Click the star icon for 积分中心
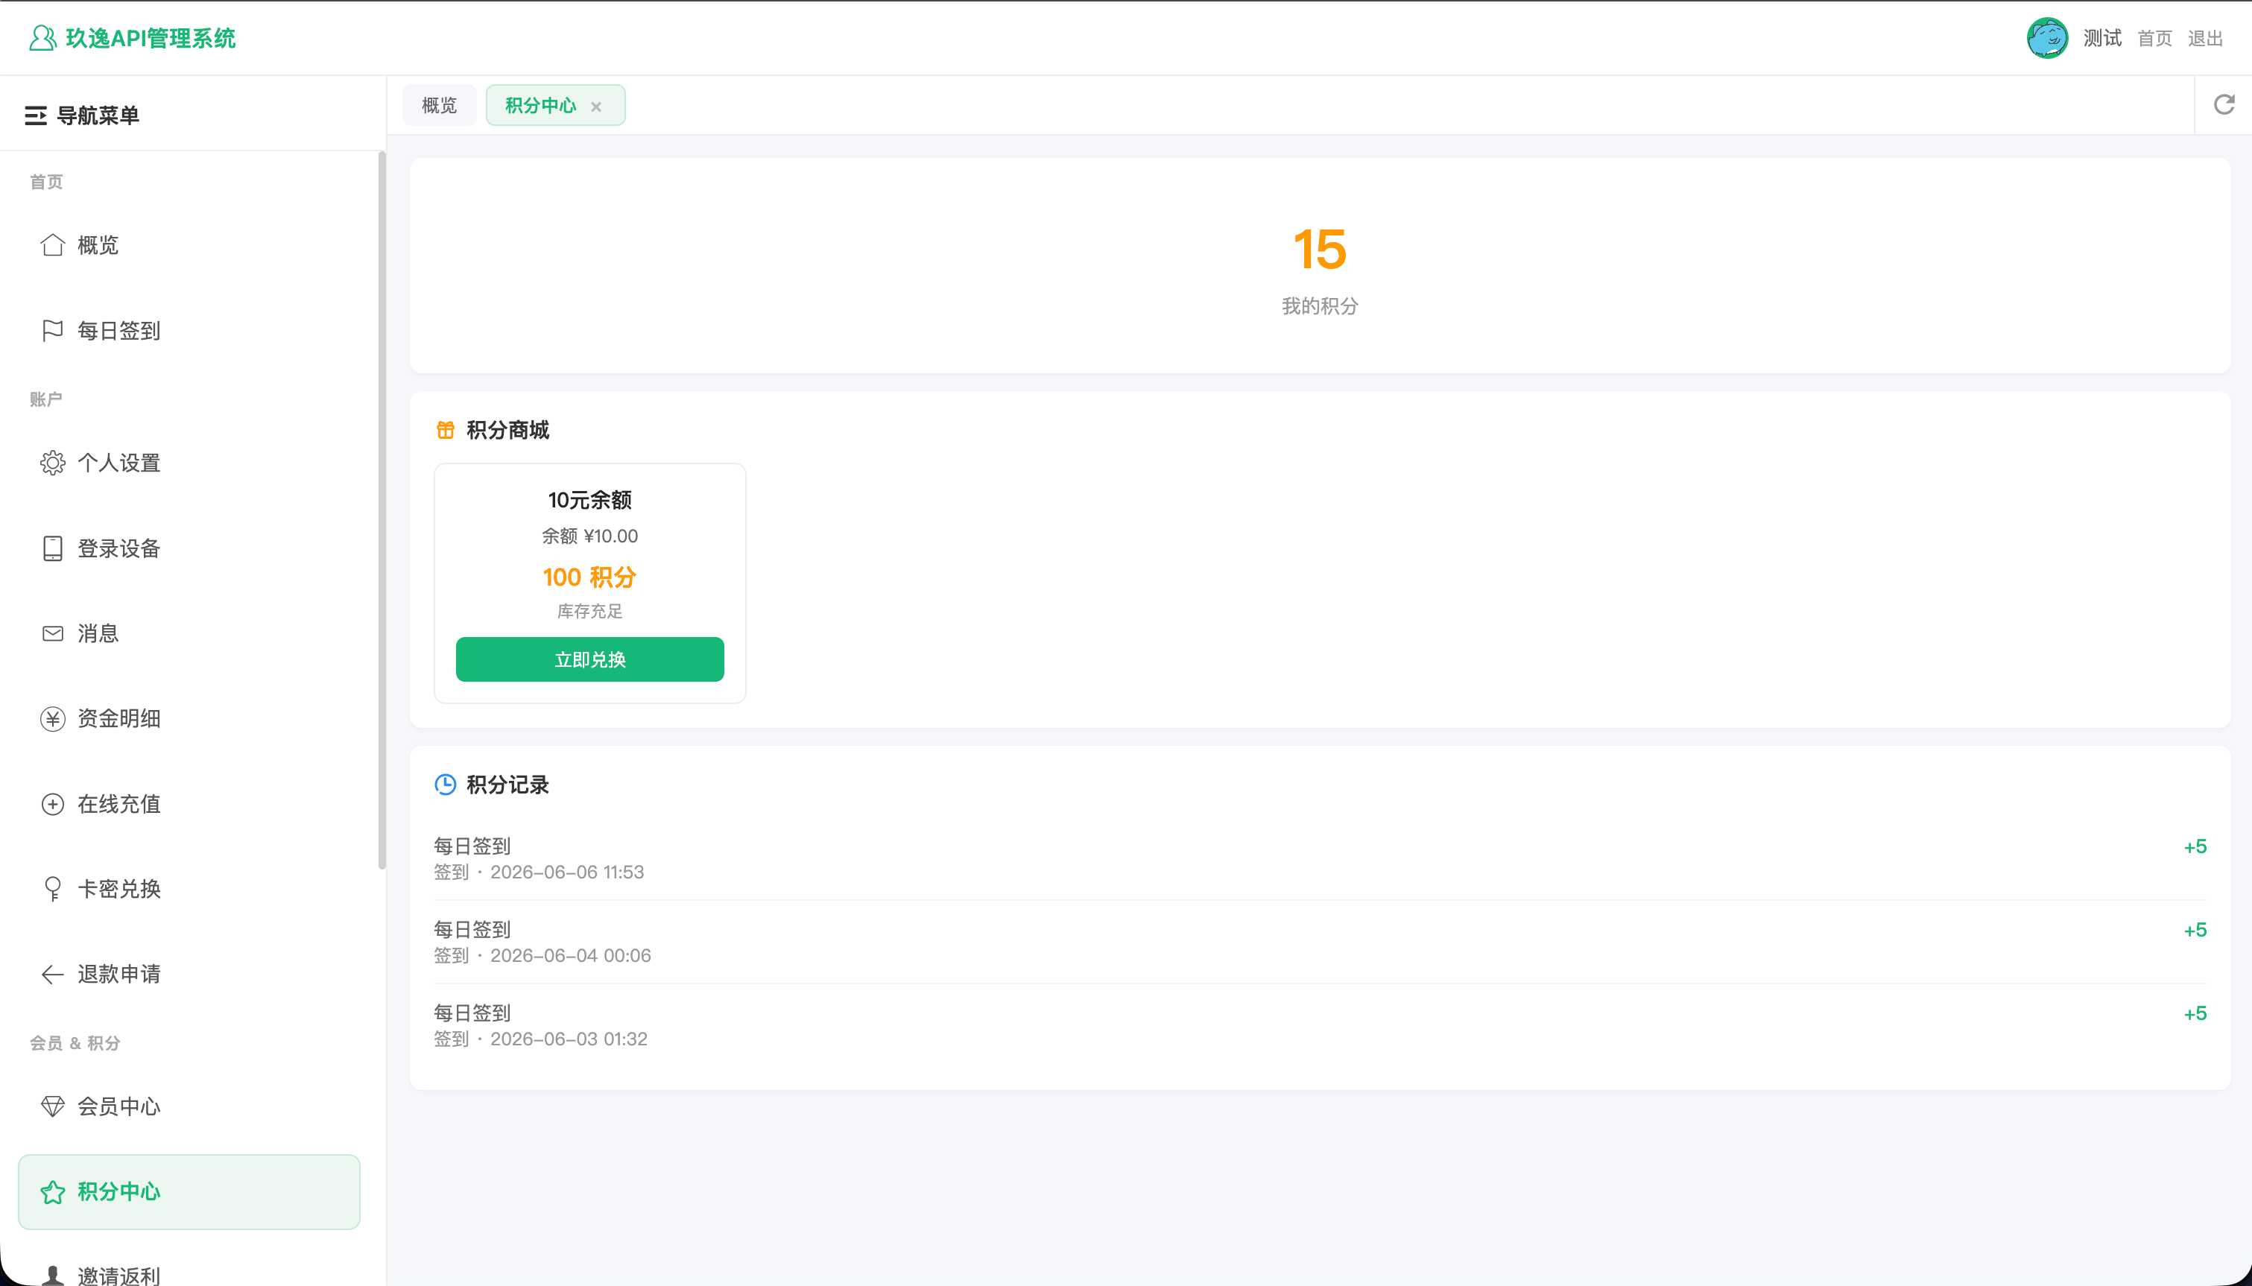The height and width of the screenshot is (1286, 2252). (x=53, y=1191)
